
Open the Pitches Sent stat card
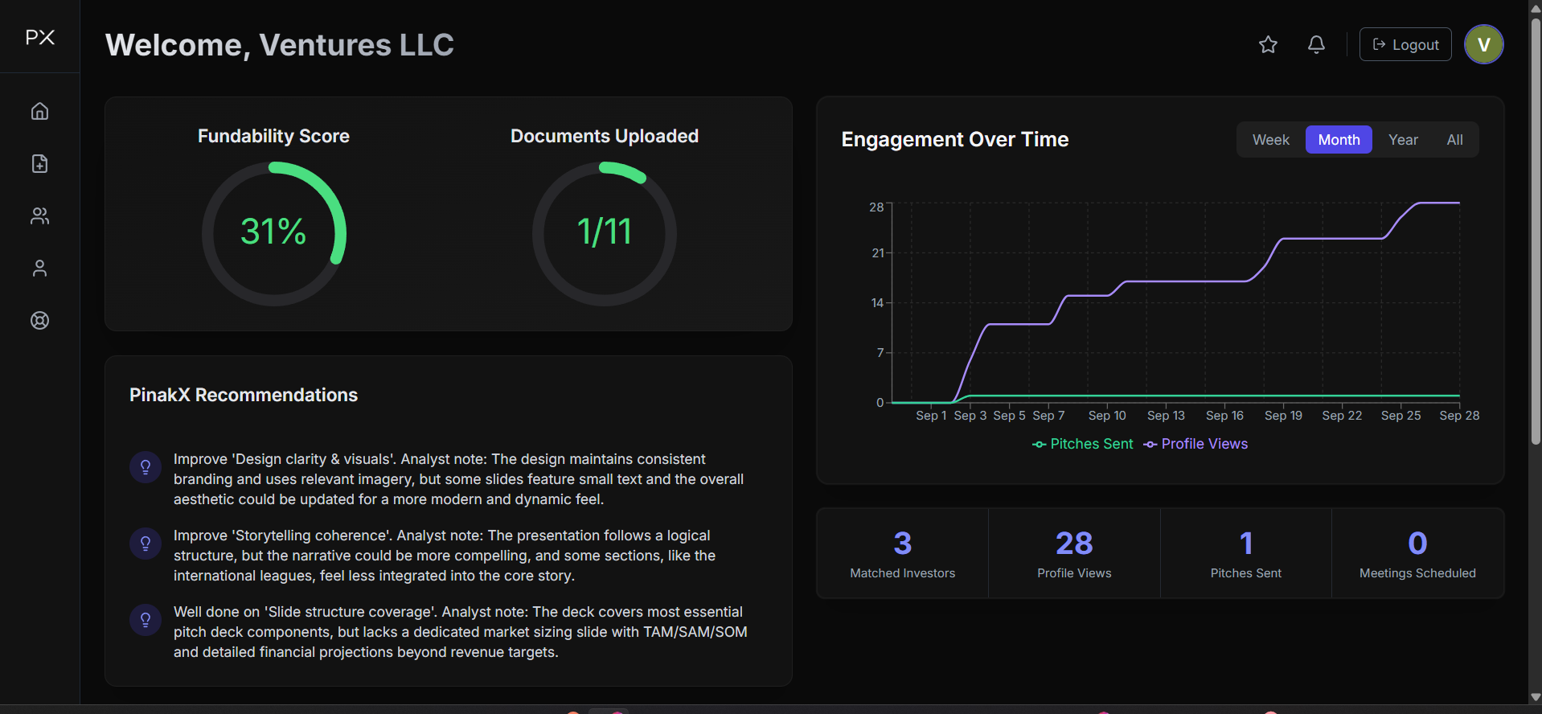(x=1246, y=553)
